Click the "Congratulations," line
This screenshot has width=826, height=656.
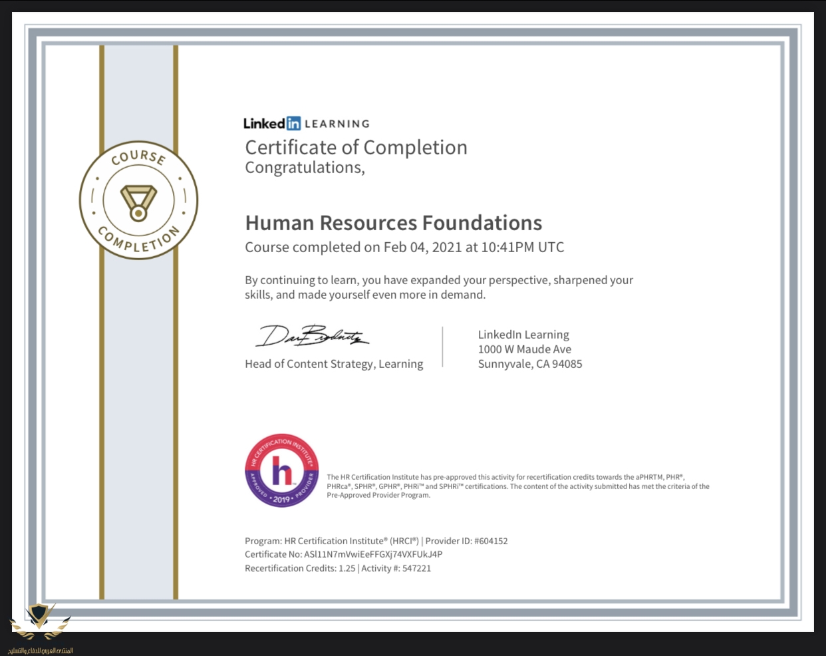pyautogui.click(x=305, y=168)
